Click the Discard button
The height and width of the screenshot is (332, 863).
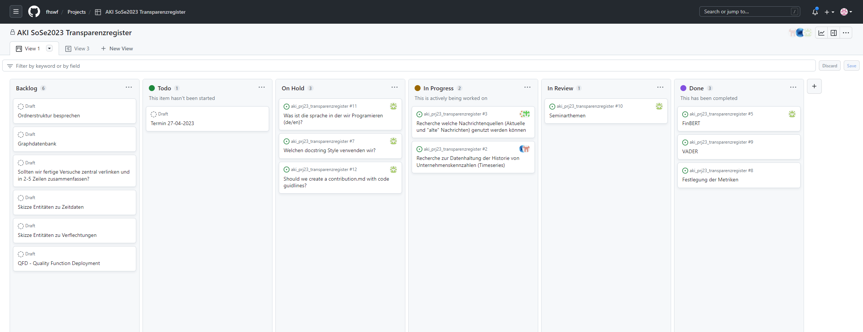(x=829, y=66)
